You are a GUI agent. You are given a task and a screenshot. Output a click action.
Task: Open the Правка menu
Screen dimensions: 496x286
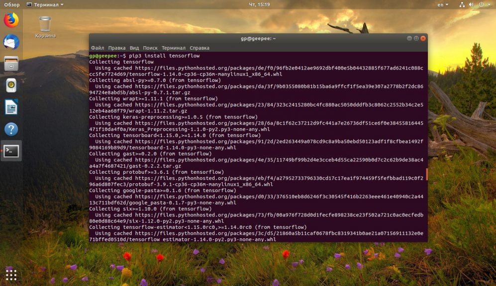coord(117,48)
